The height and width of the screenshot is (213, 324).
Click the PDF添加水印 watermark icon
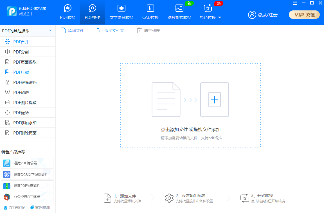click(x=7, y=123)
